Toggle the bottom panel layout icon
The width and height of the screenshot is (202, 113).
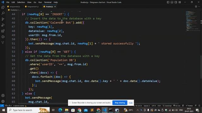click(172, 2)
